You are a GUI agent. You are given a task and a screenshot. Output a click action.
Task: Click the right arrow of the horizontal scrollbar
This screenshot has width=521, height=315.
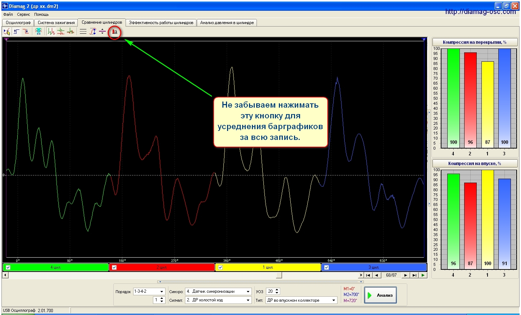(361, 275)
